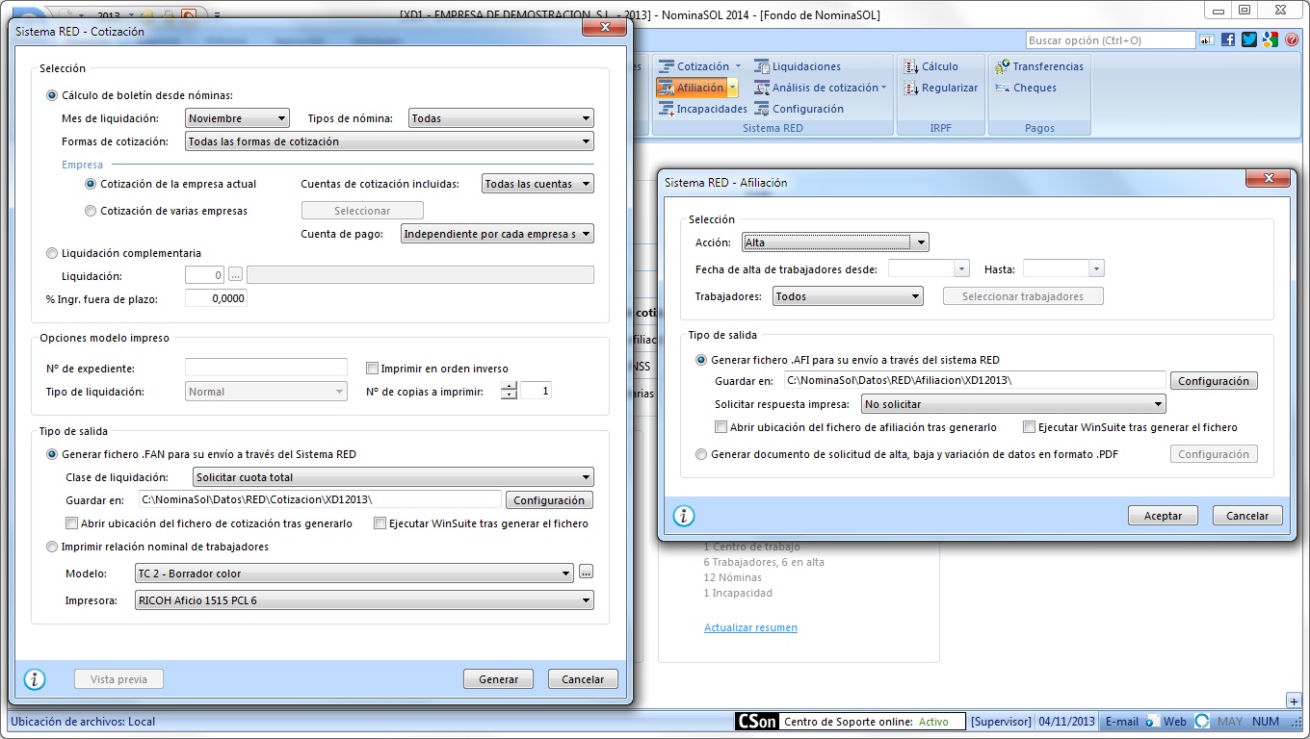Click the Actualizar resumen link
The height and width of the screenshot is (739, 1310).
pyautogui.click(x=750, y=627)
